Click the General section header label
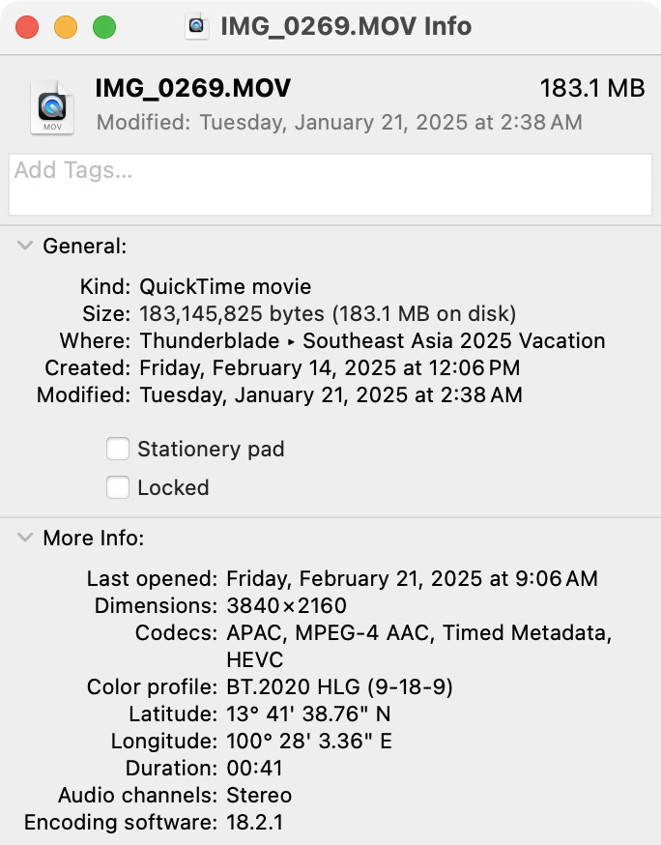661x845 pixels. (85, 247)
